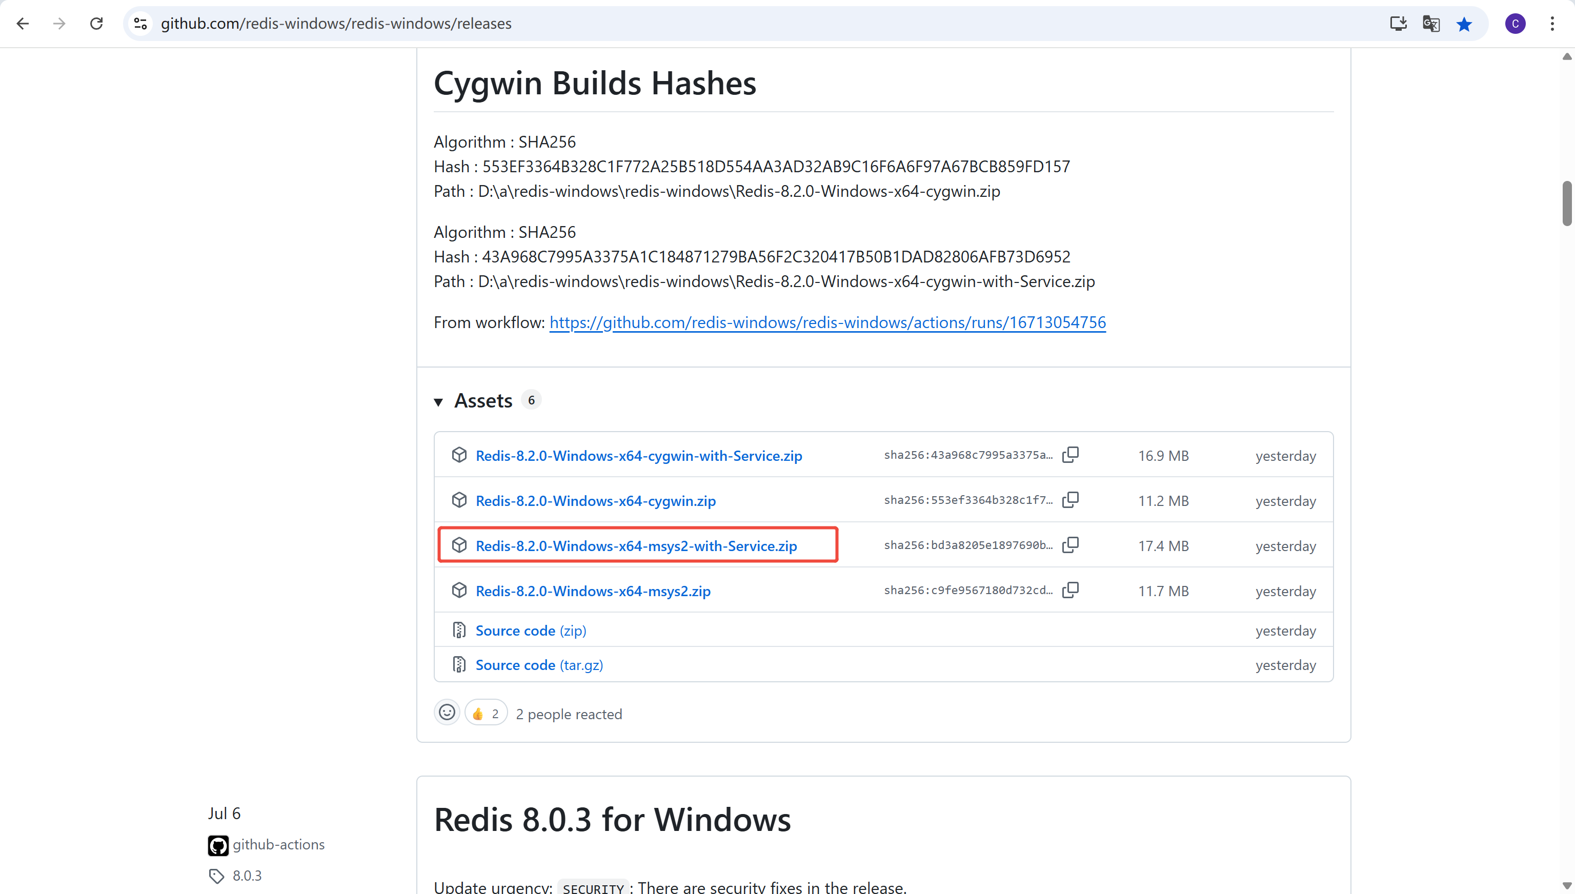The image size is (1575, 894).
Task: Copy sha256 of Windows-x64-cygwin.zip
Action: coord(1071,500)
